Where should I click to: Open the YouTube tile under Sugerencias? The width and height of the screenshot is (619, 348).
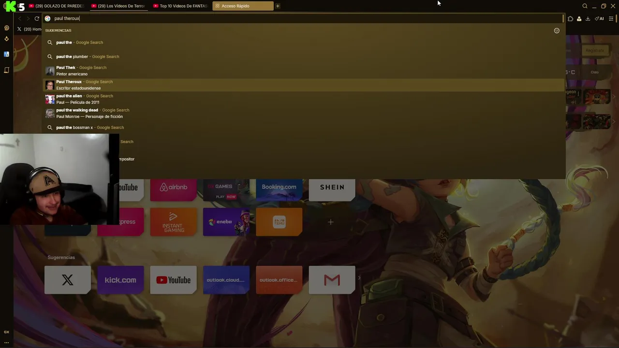tap(173, 280)
